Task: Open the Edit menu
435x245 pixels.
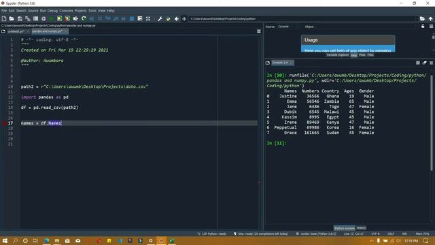Action: click(x=12, y=11)
